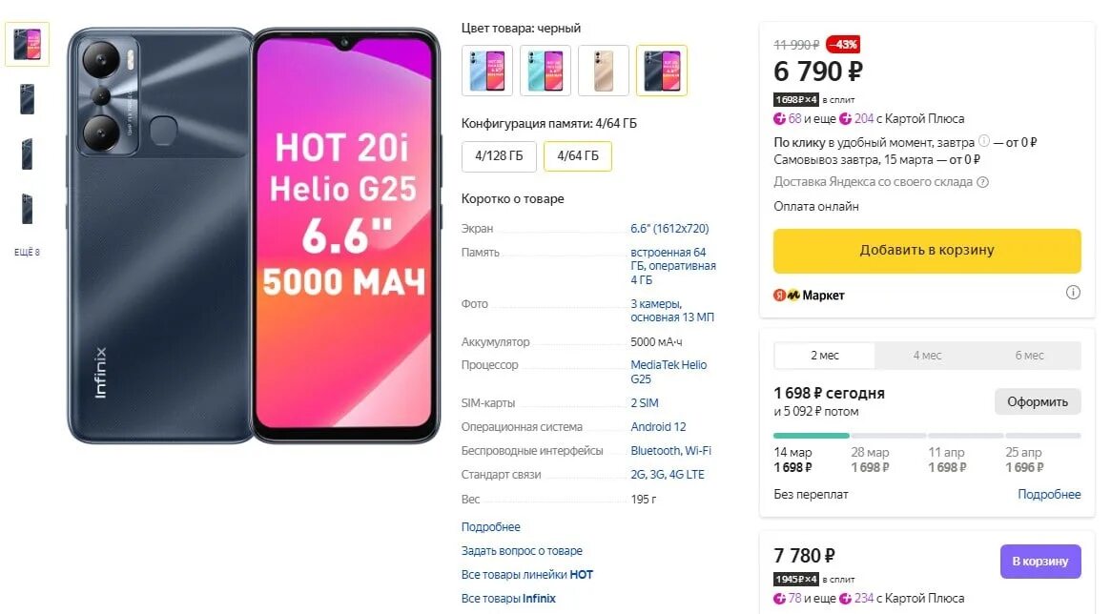The width and height of the screenshot is (1111, 614).
Task: Add the phone with Добавить в корзину
Action: click(927, 251)
